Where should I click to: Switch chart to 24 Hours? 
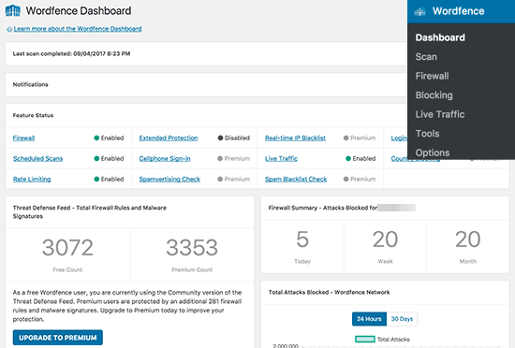(x=369, y=319)
